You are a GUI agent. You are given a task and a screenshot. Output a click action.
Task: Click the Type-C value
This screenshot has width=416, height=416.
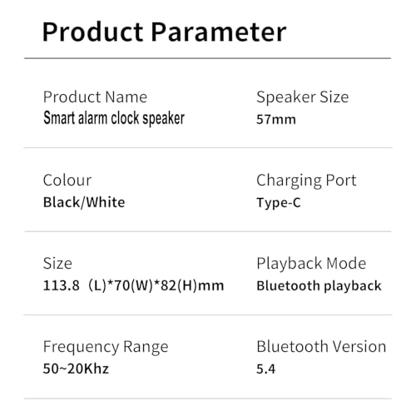coord(279,203)
